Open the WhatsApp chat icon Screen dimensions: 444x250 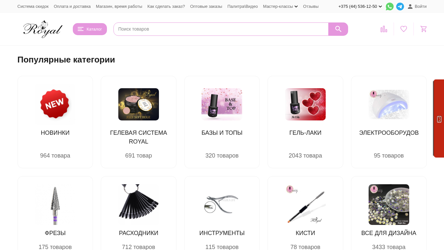(x=389, y=7)
